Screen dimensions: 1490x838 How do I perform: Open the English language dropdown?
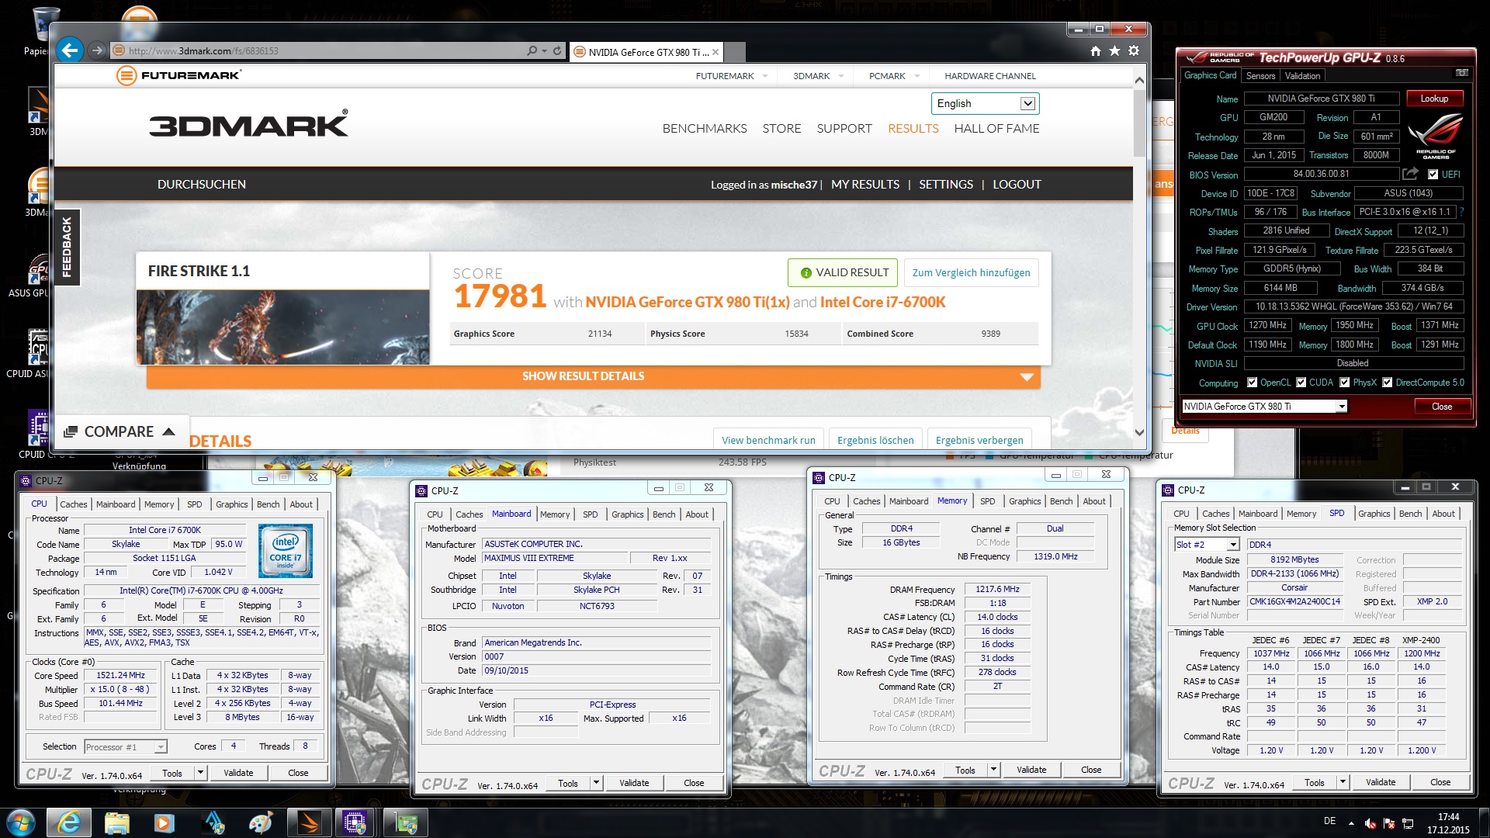pyautogui.click(x=985, y=103)
